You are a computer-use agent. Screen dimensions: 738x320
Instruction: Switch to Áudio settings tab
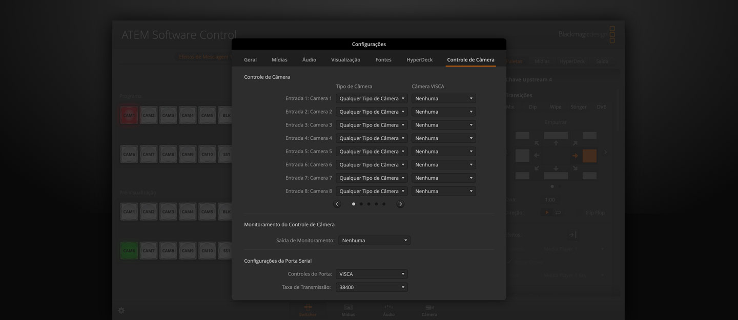[309, 60]
